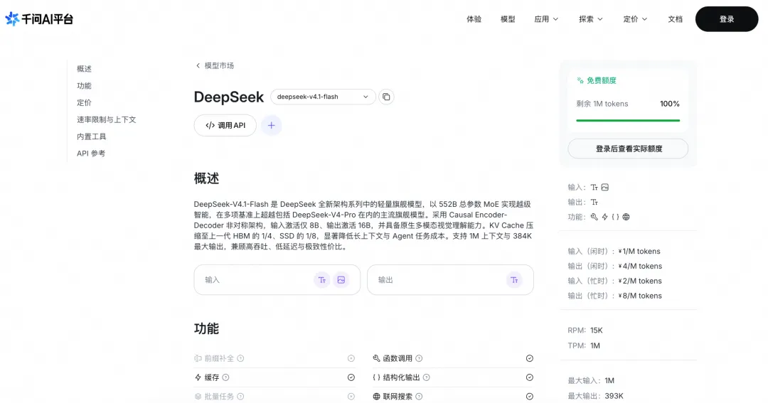Click the check circle in the 结构化输出 row

530,377
